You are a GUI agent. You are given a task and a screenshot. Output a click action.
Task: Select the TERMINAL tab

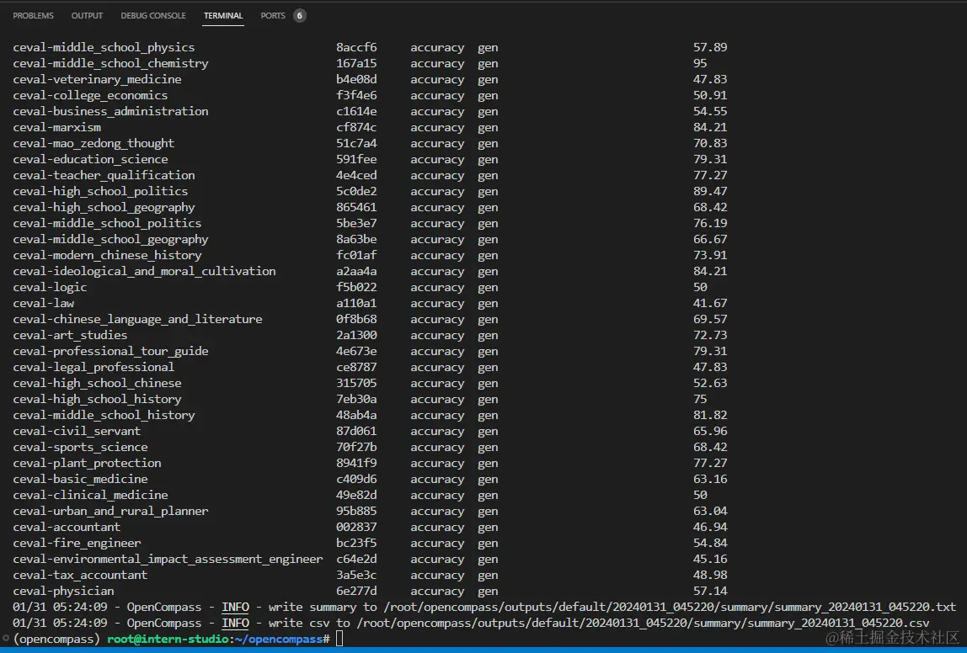click(x=223, y=15)
